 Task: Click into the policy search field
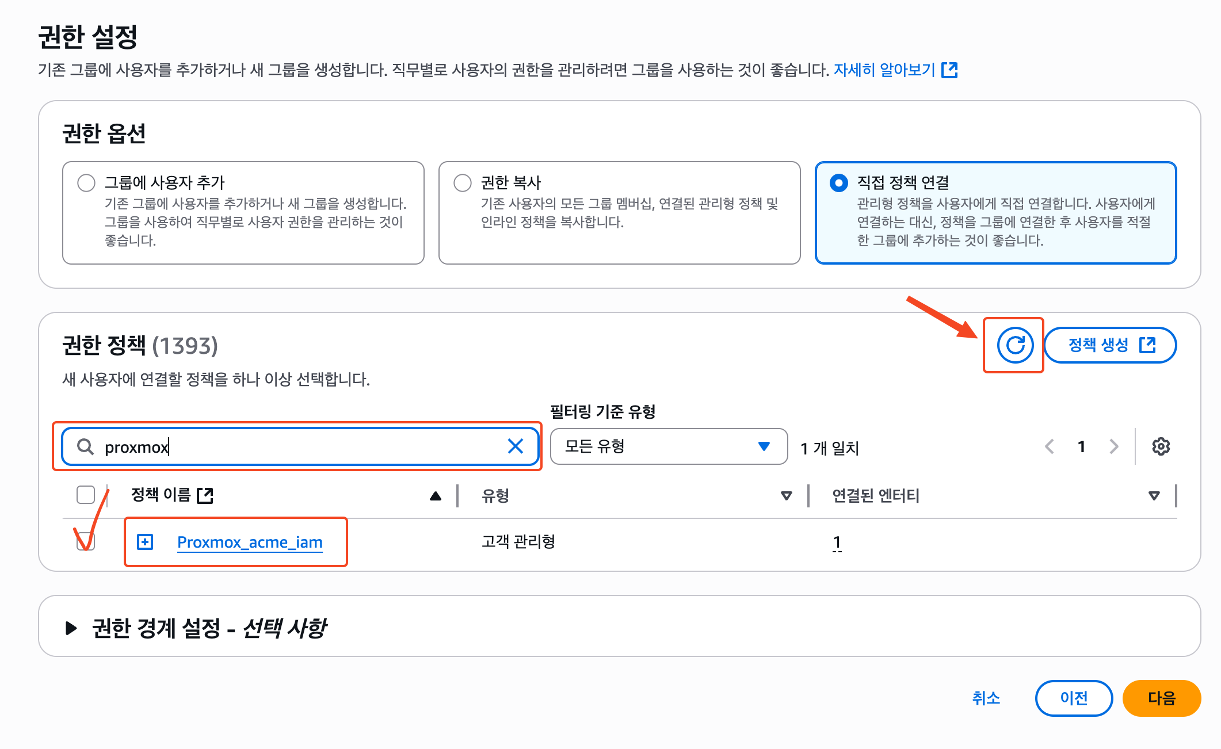click(x=299, y=447)
